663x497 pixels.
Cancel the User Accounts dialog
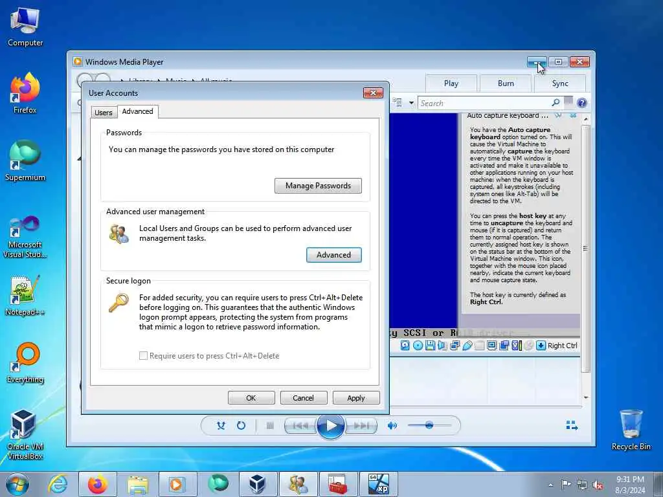[303, 398]
